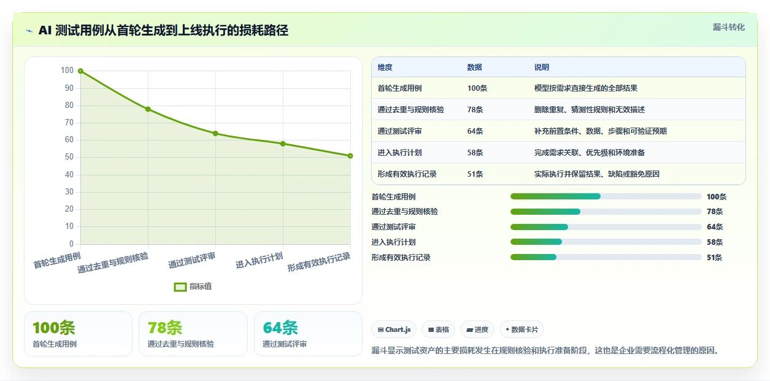Click the 通过测试评审 x-axis label on chart
Screen dimensions: 770x381
(x=192, y=260)
